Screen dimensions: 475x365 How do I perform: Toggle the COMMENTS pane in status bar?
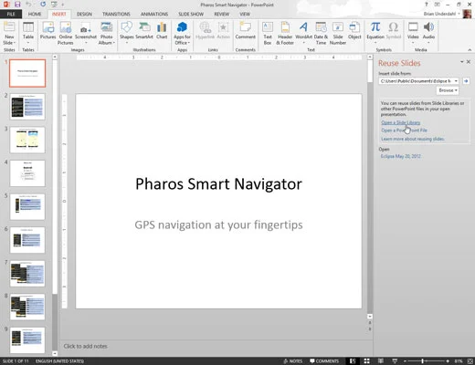coord(324,361)
